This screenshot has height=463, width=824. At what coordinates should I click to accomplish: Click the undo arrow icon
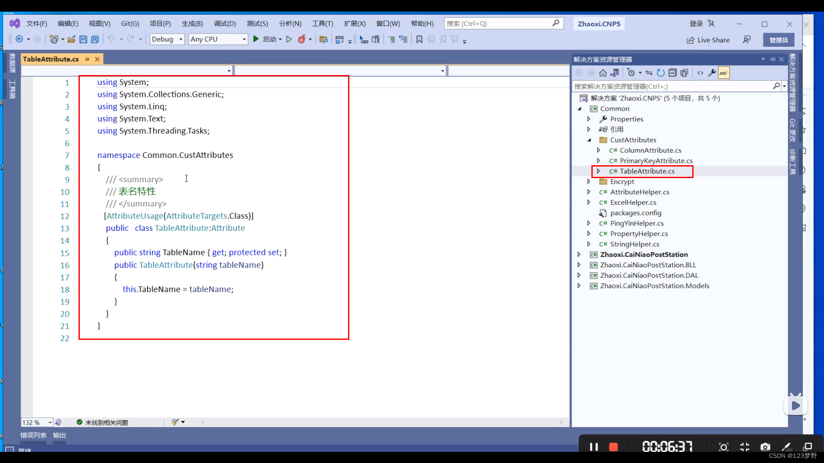click(111, 39)
